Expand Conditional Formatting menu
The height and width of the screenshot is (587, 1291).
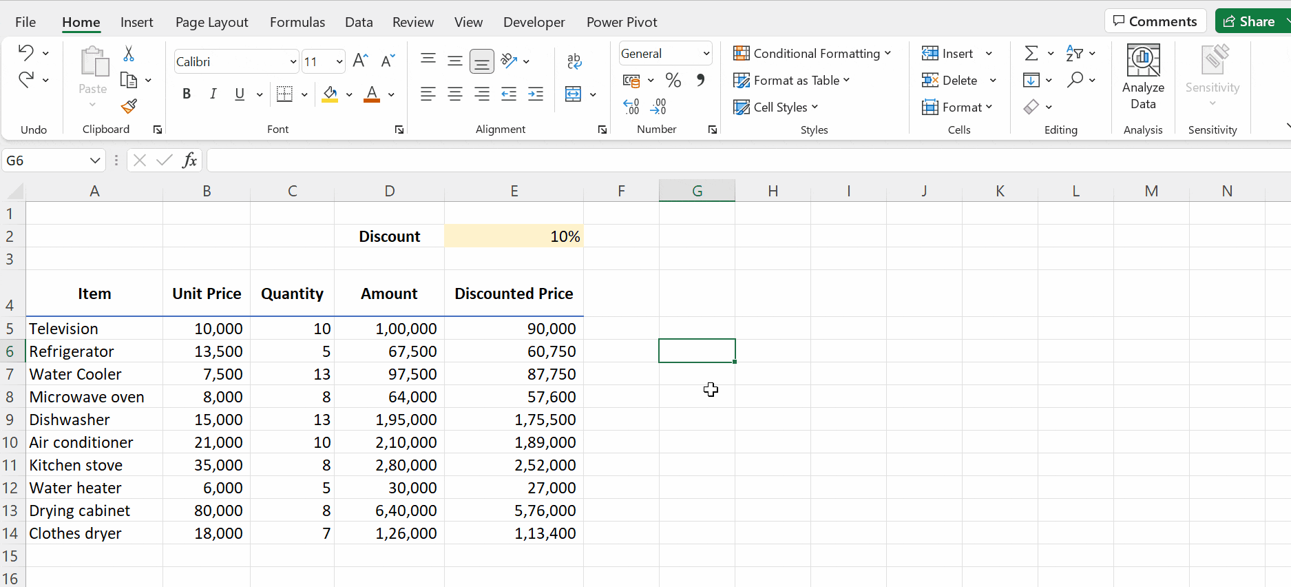click(x=812, y=53)
